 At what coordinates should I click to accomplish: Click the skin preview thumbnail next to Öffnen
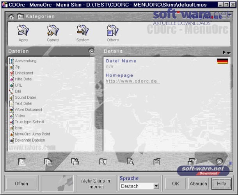click(58, 183)
